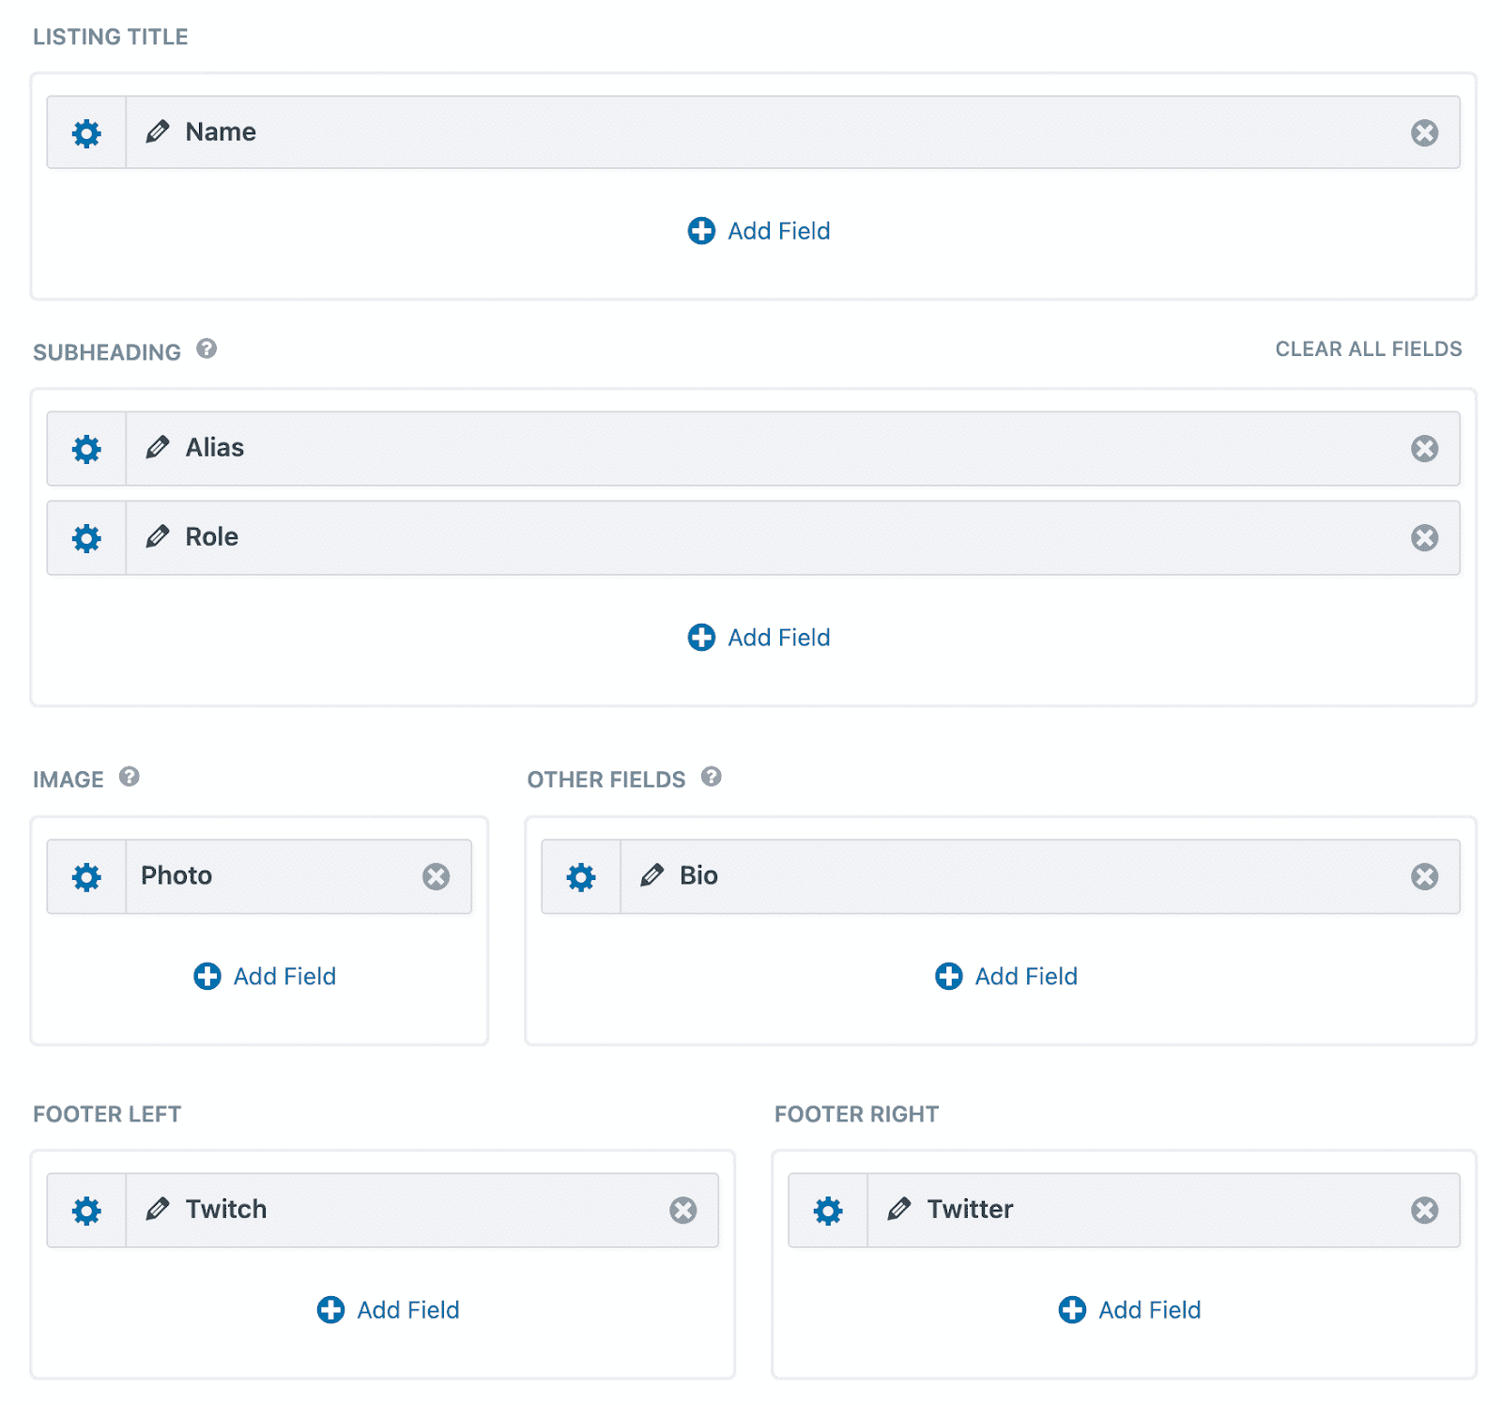Open settings gear for the Bio field
1502x1405 pixels.
point(581,877)
